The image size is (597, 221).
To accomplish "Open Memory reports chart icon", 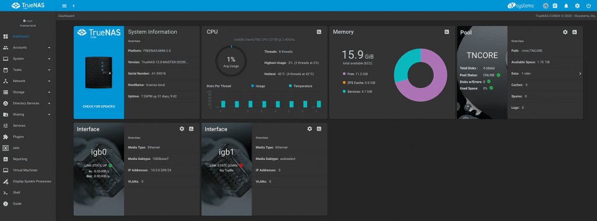I will click(447, 32).
